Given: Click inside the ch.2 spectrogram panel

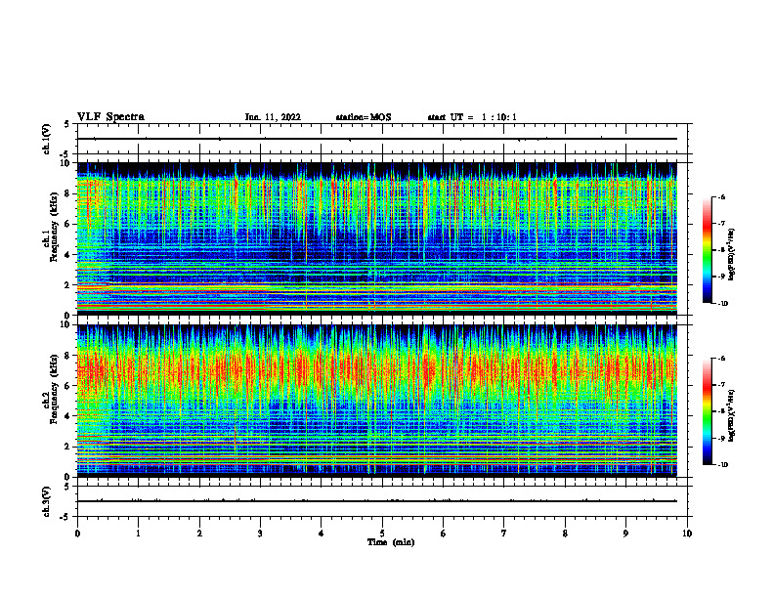Looking at the screenshot, I should [377, 401].
